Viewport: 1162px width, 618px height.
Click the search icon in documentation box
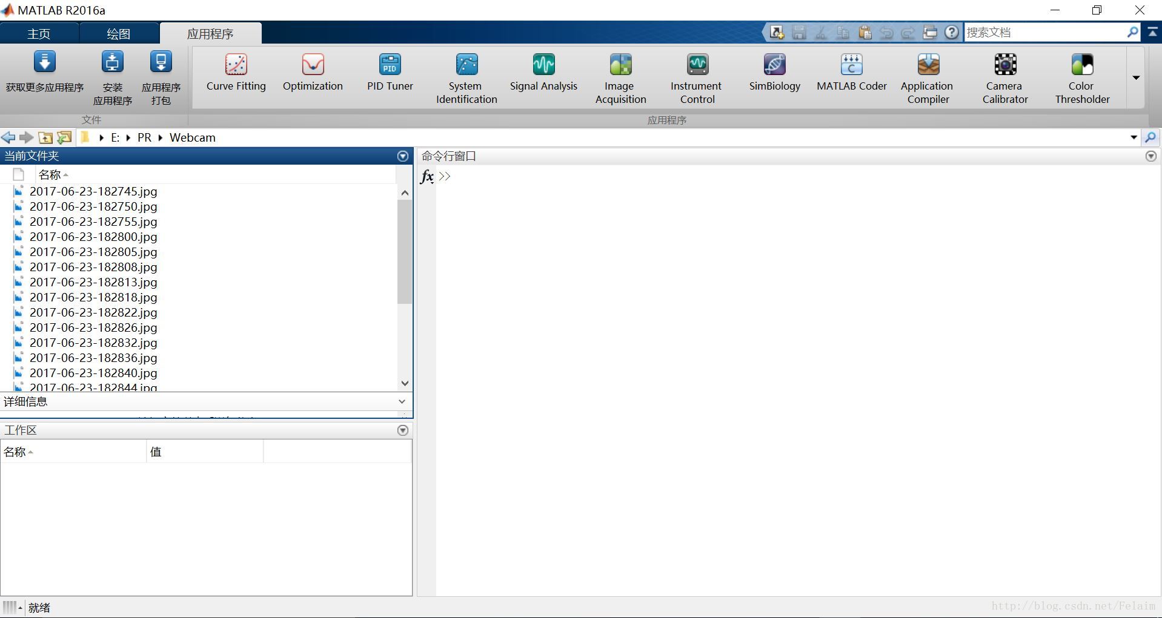[1133, 32]
